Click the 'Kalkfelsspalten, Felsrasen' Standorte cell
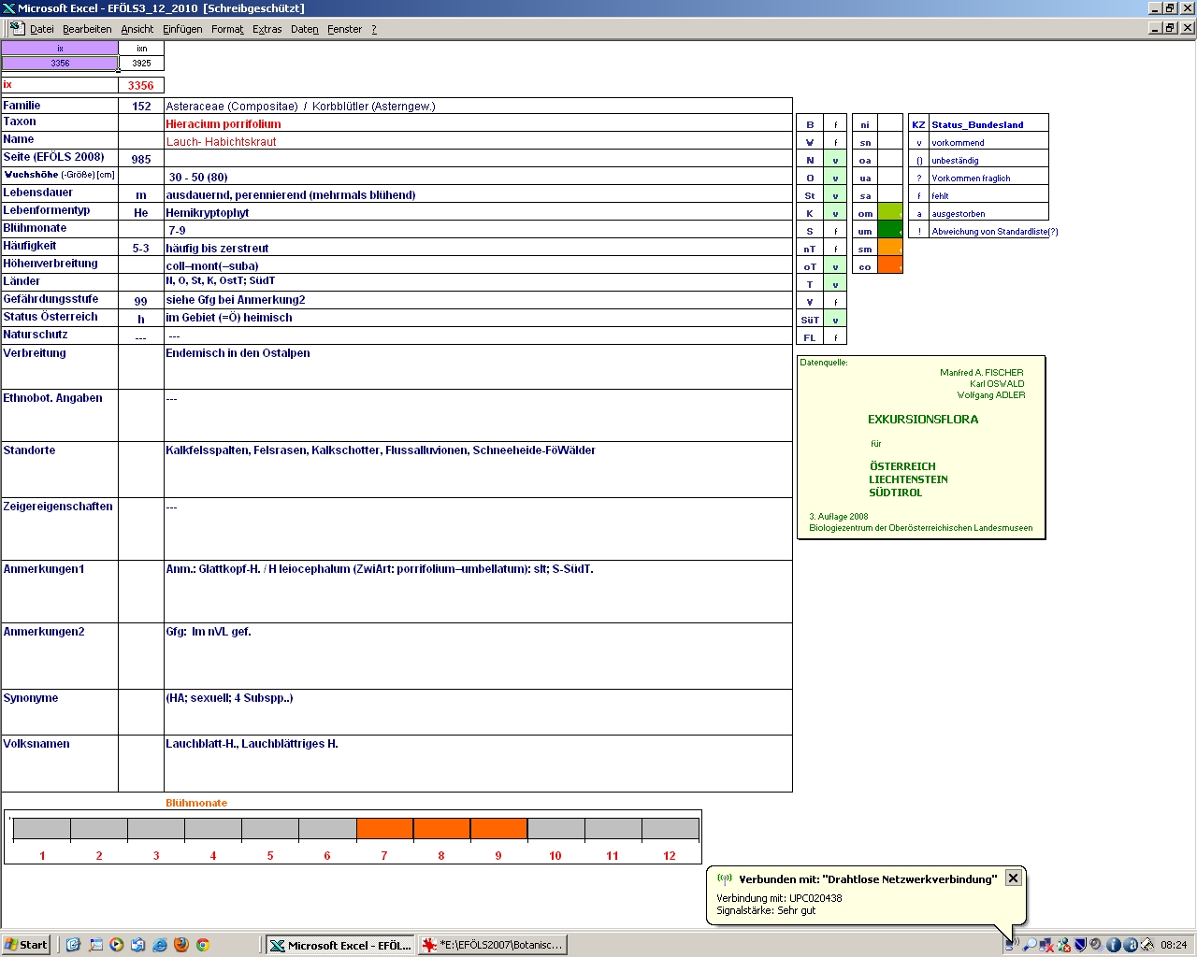Viewport: 1197px width, 957px height. 478,469
